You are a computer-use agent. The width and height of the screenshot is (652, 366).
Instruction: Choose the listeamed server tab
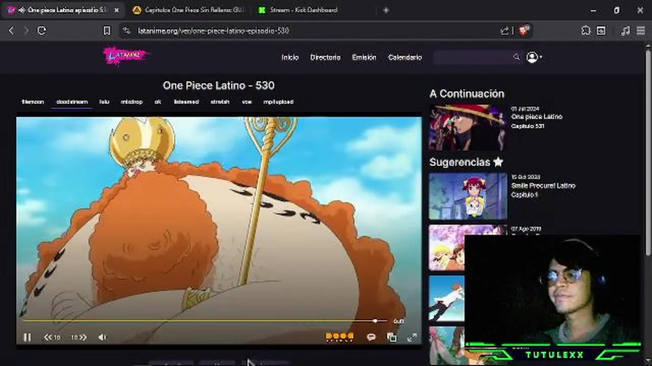186,102
